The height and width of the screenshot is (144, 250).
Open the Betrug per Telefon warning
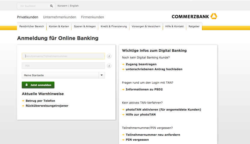[40, 101]
